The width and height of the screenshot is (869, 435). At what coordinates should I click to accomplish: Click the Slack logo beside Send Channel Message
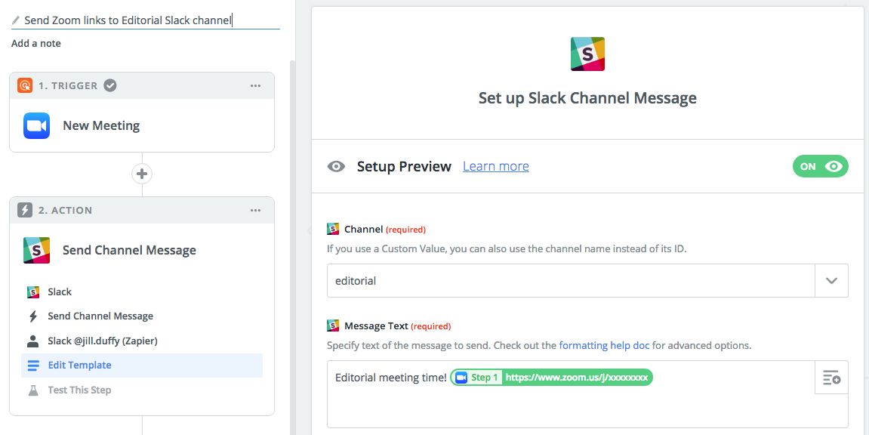pos(36,250)
